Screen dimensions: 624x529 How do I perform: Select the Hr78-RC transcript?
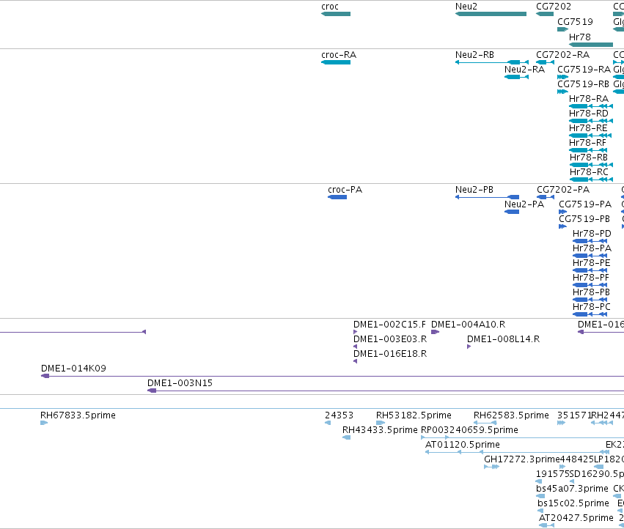(x=591, y=180)
